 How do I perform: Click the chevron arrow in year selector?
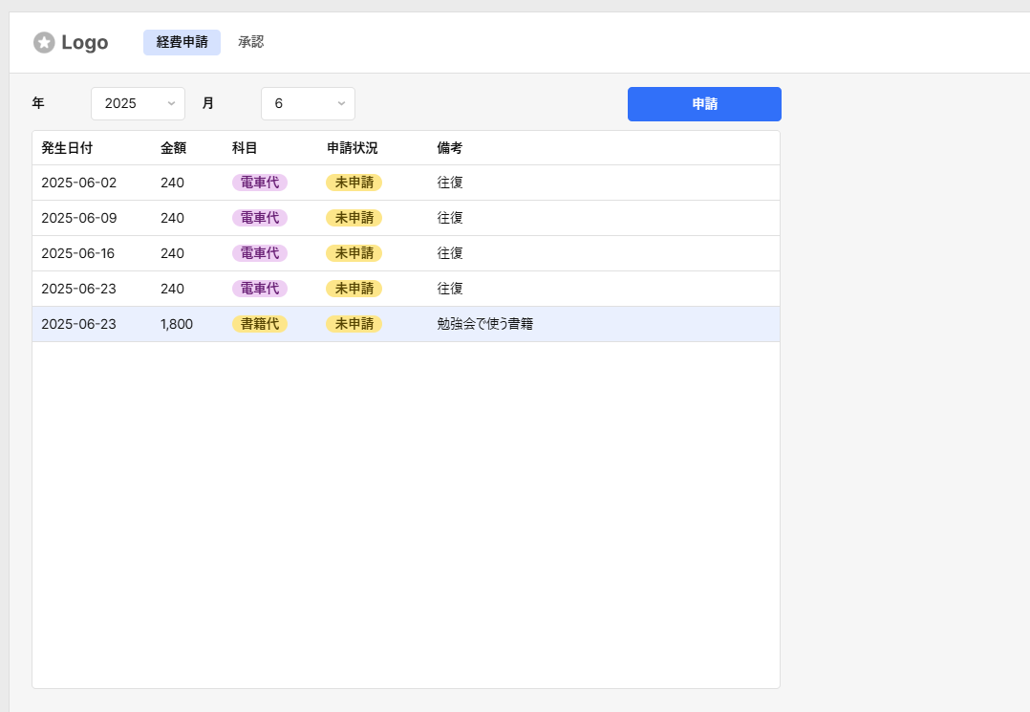[171, 103]
